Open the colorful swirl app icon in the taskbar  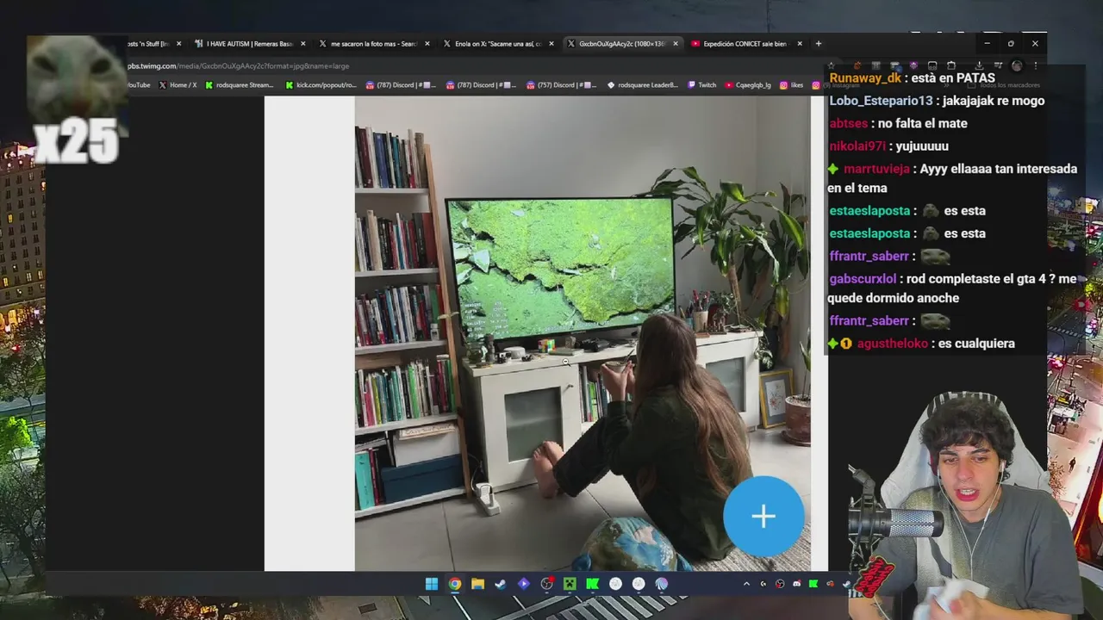coord(662,584)
